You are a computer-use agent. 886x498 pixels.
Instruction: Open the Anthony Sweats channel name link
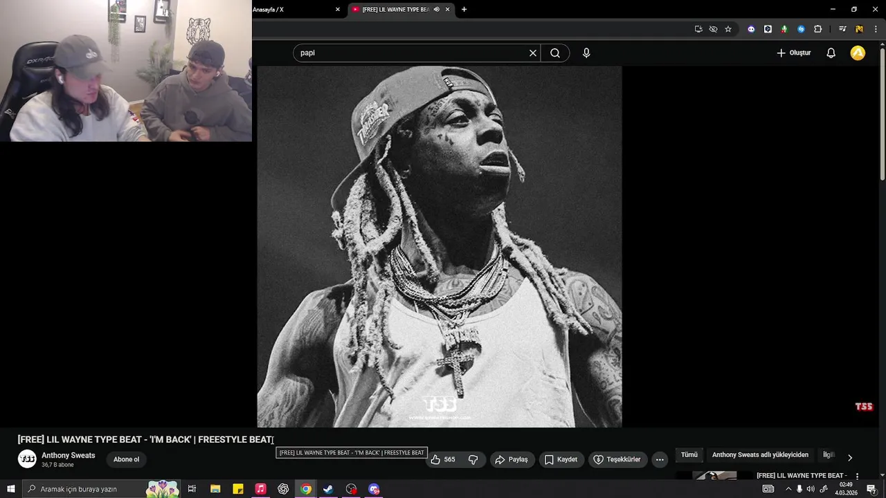click(x=68, y=456)
